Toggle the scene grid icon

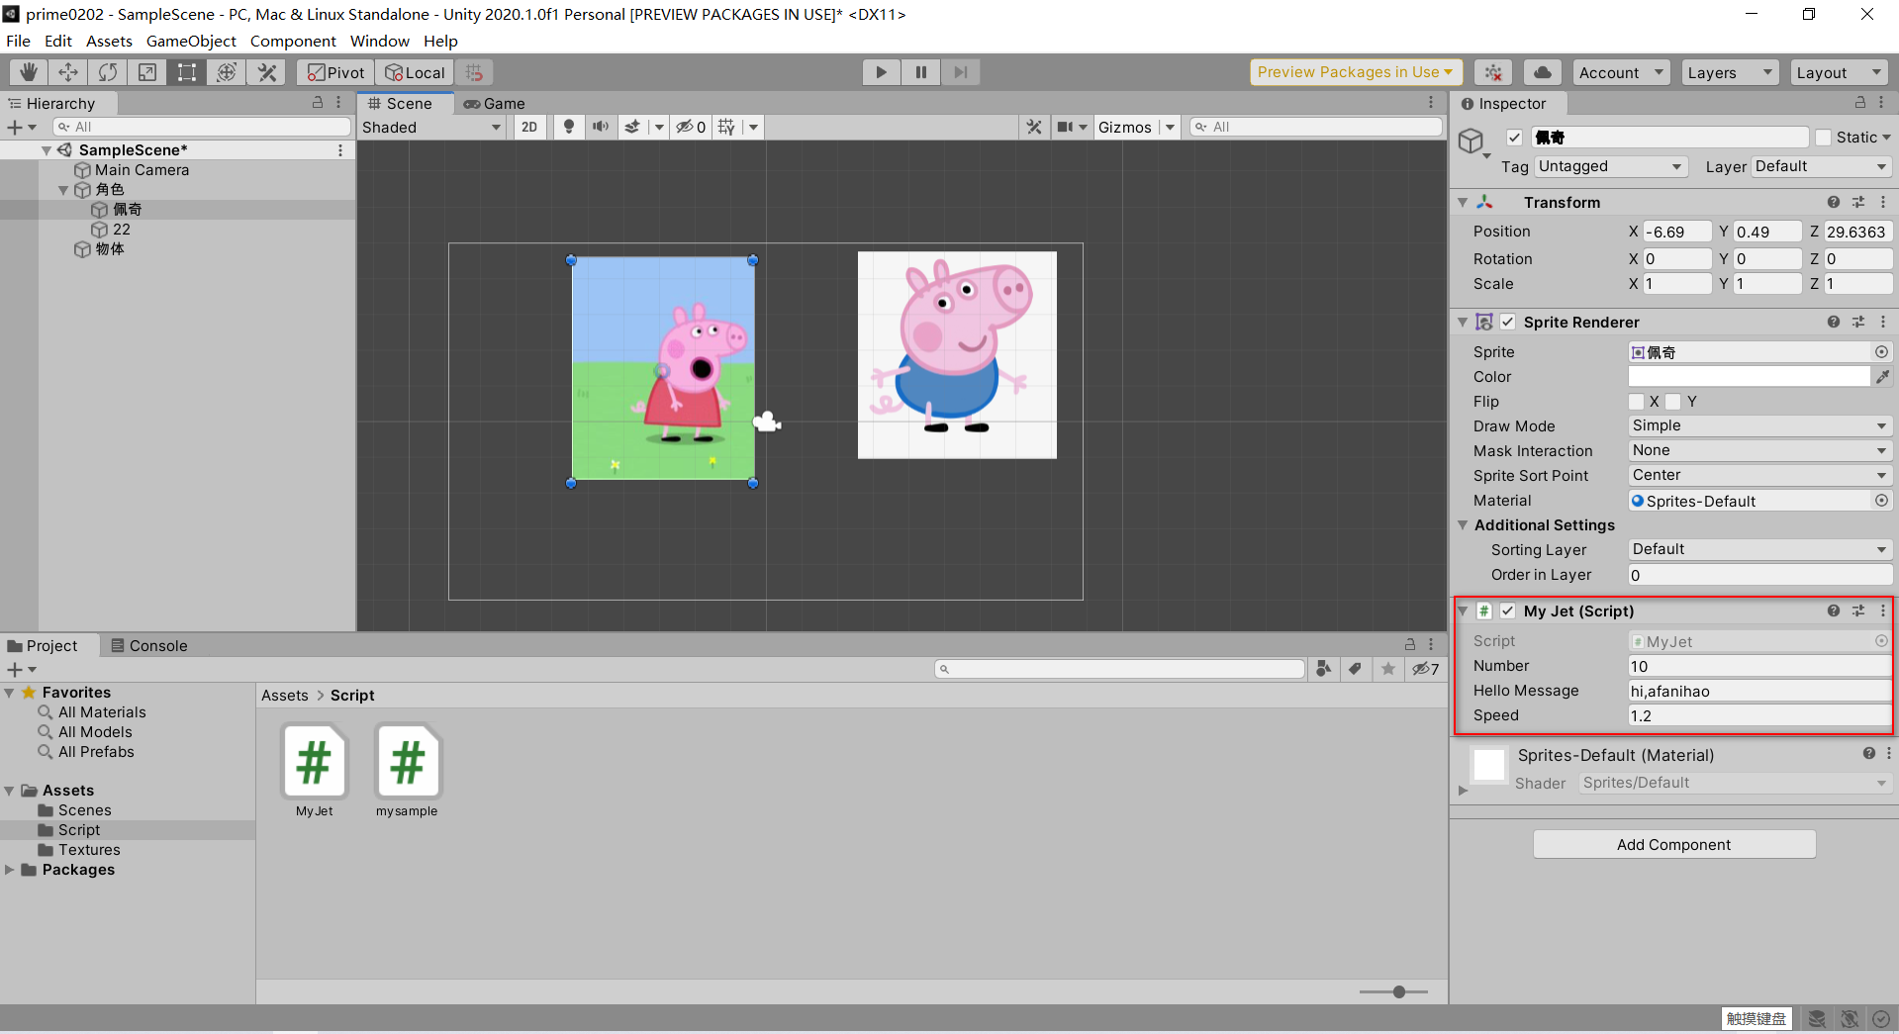(727, 127)
